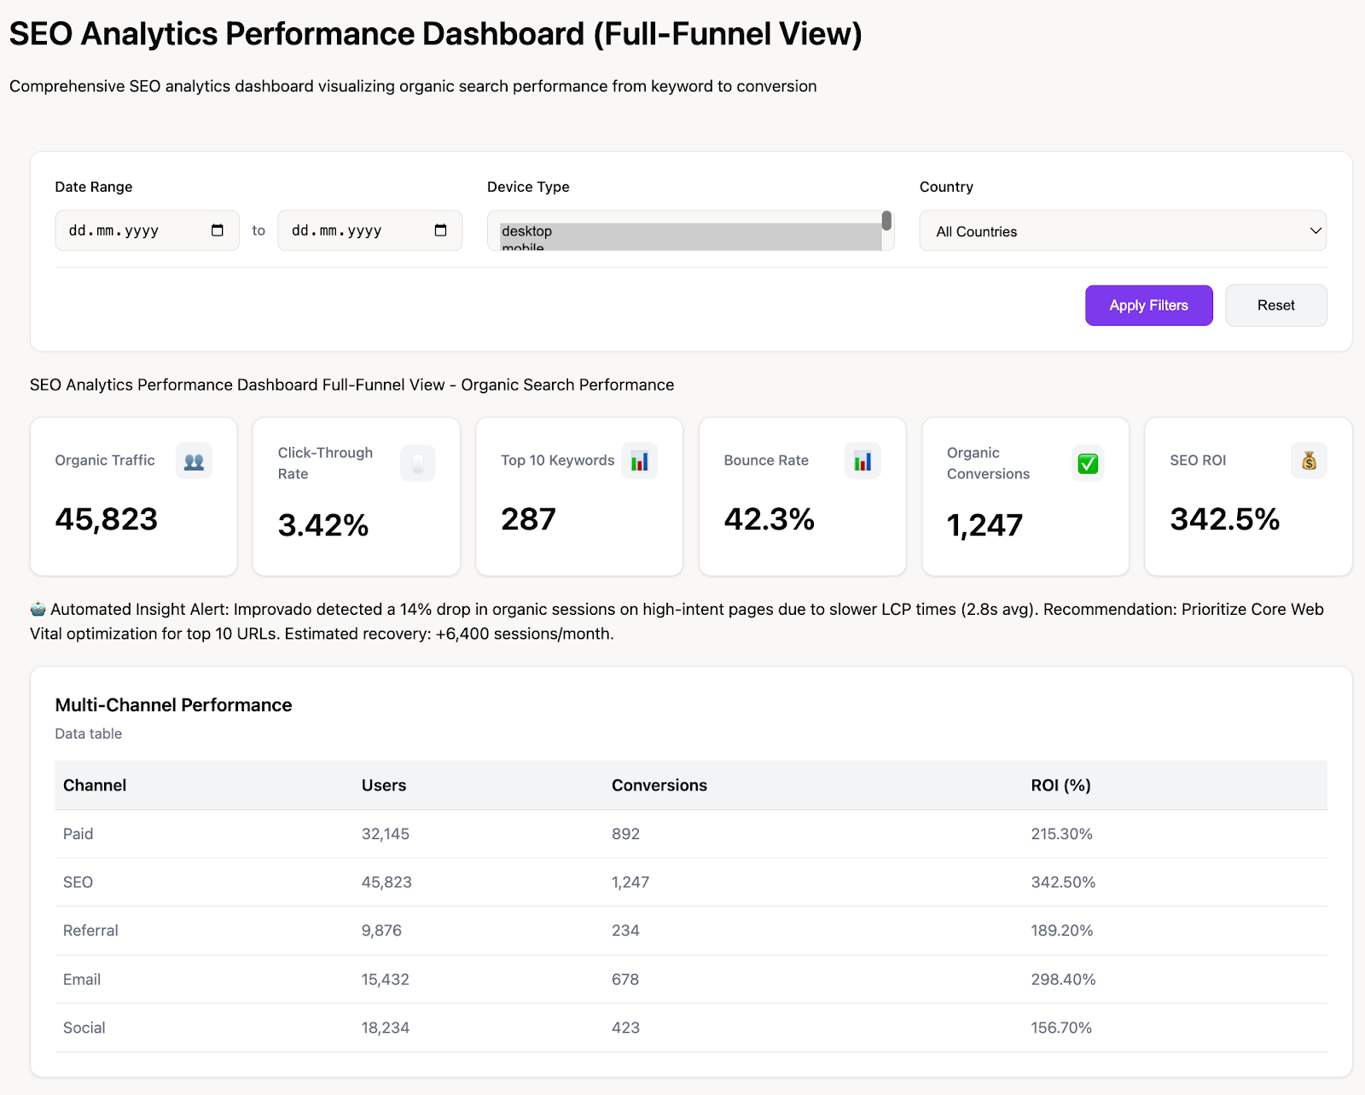The height and width of the screenshot is (1095, 1365).
Task: Click the ROI (%) column header
Action: tap(1060, 785)
